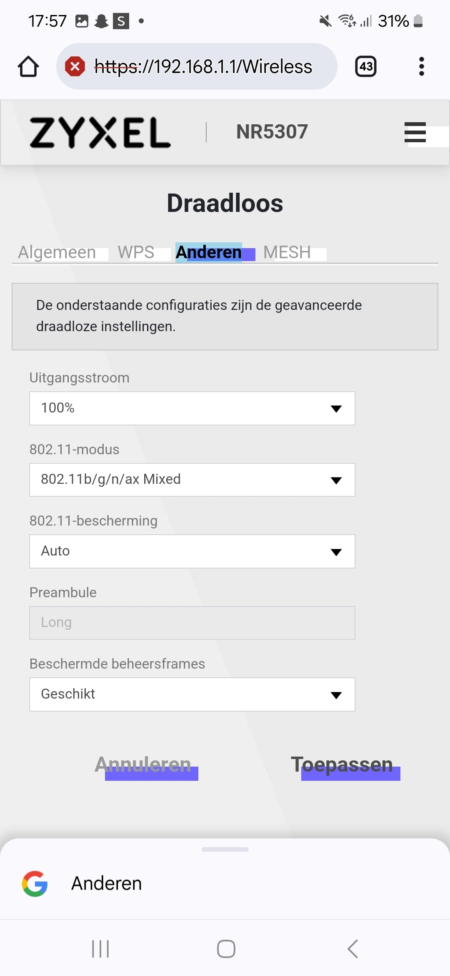450x976 pixels.
Task: Tap the Android home navigation button
Action: coord(226,949)
